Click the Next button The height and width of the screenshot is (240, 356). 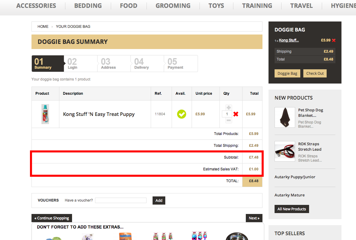(254, 218)
